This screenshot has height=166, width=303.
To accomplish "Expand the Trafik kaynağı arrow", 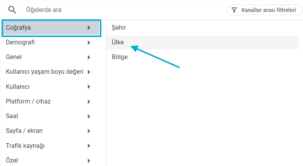I will [x=89, y=146].
